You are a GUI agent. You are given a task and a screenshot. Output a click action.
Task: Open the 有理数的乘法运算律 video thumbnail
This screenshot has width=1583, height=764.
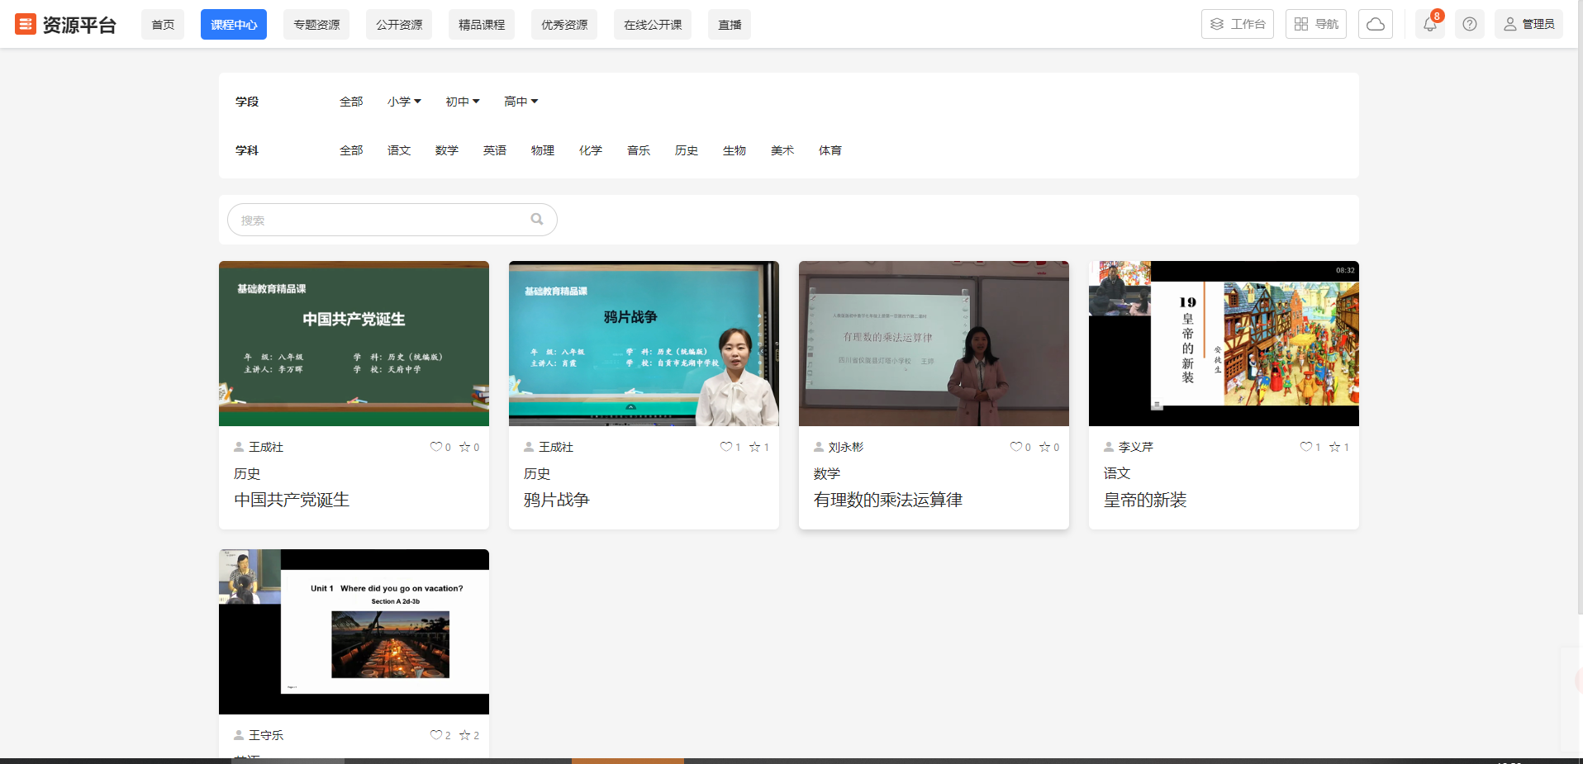pos(934,344)
